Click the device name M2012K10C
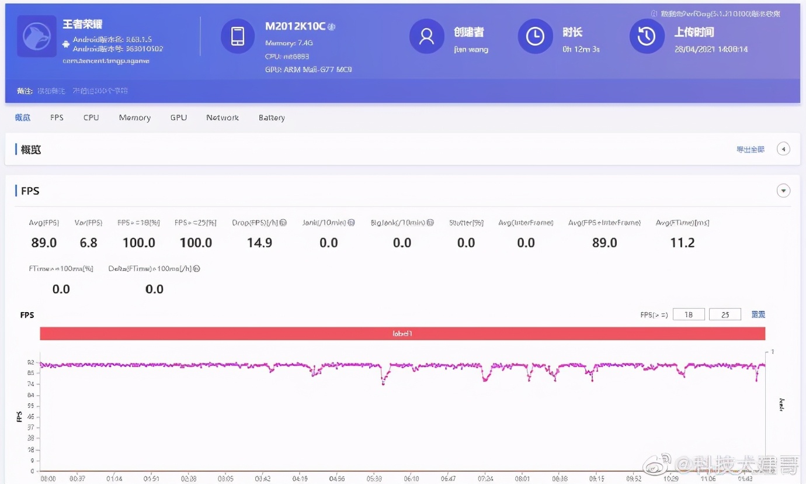The width and height of the screenshot is (806, 484). [296, 26]
